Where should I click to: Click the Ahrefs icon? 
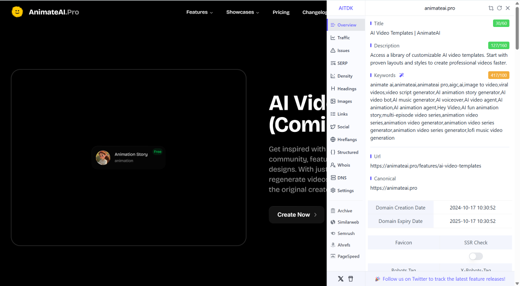pos(333,245)
